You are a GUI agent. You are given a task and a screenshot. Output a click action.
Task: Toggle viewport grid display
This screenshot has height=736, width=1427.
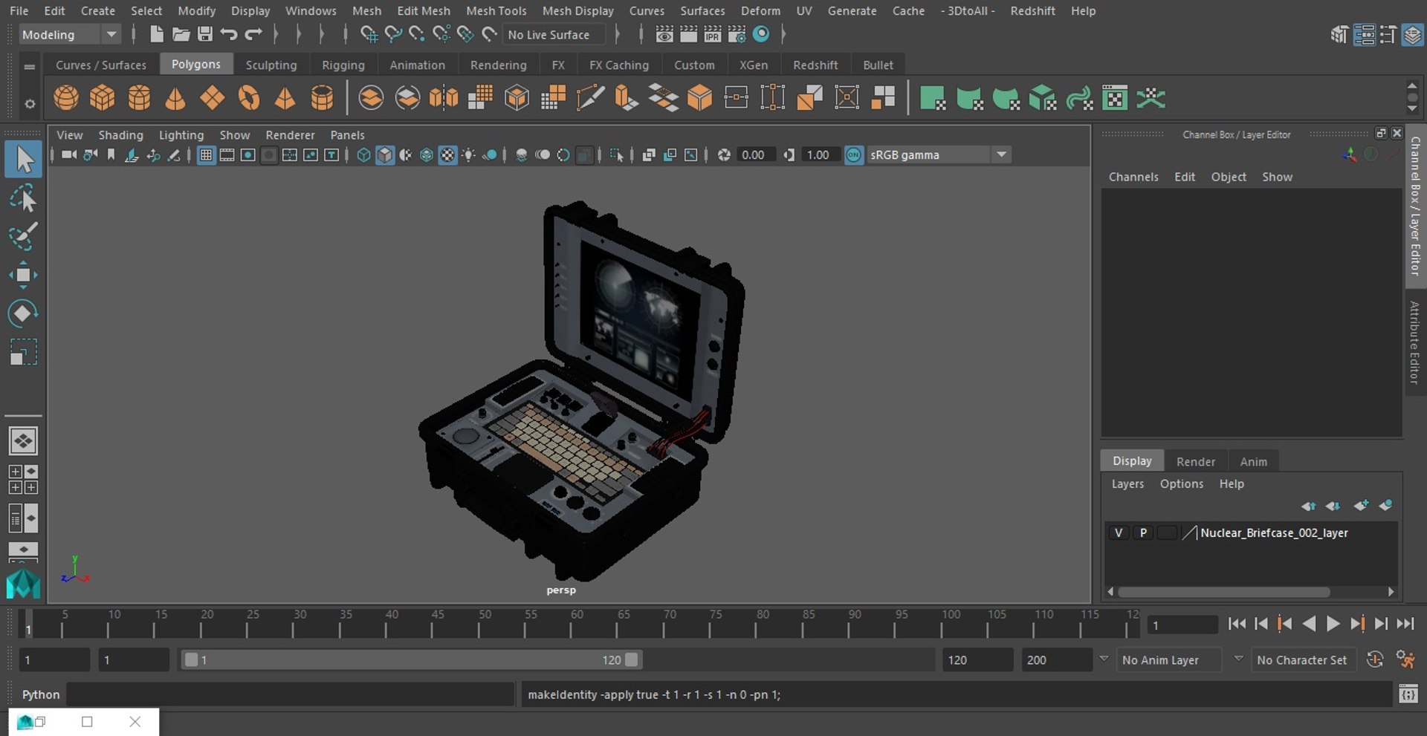(206, 154)
